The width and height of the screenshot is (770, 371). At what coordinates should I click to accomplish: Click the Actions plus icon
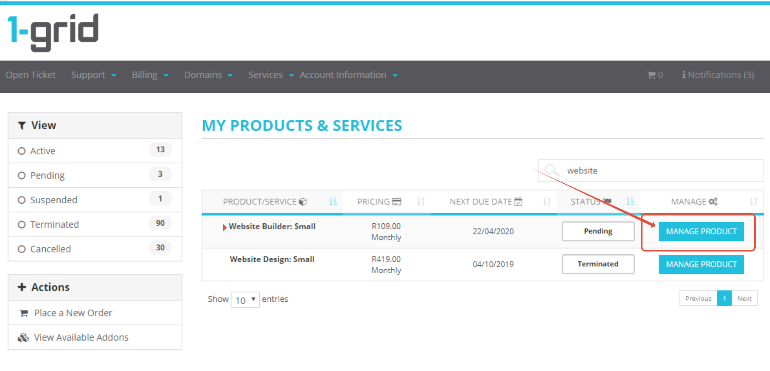(x=22, y=287)
